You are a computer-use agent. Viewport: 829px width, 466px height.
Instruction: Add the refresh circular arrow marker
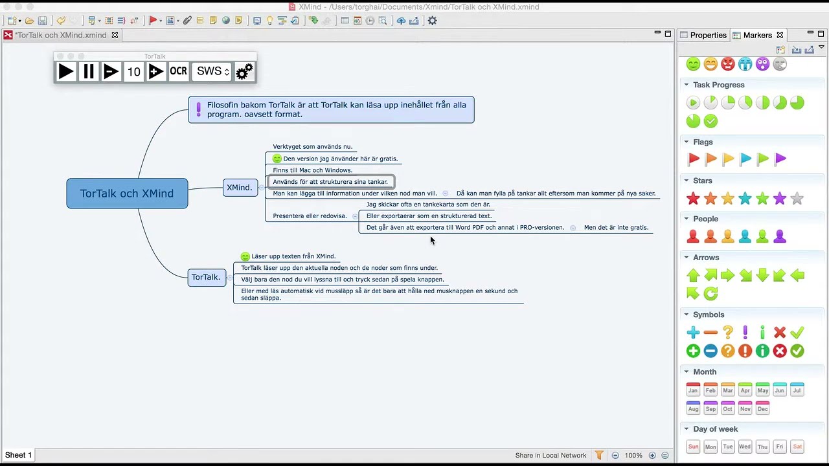click(x=710, y=294)
